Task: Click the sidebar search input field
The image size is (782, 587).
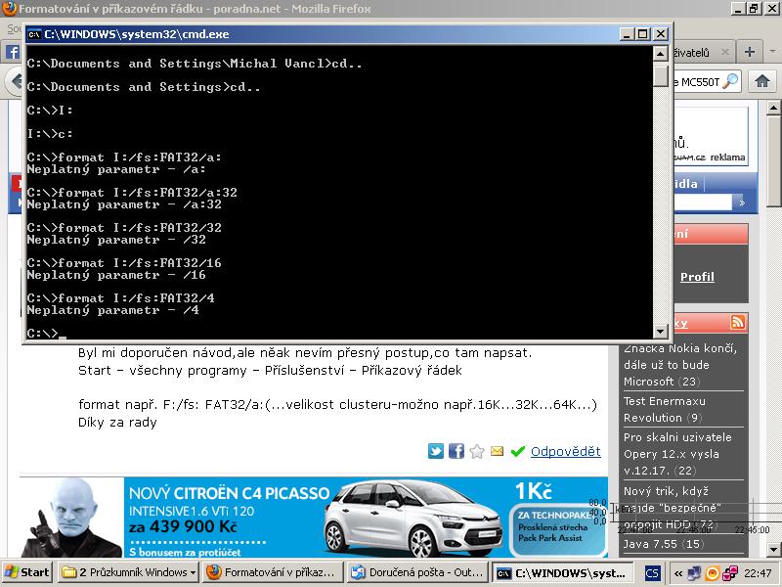Action: [703, 203]
